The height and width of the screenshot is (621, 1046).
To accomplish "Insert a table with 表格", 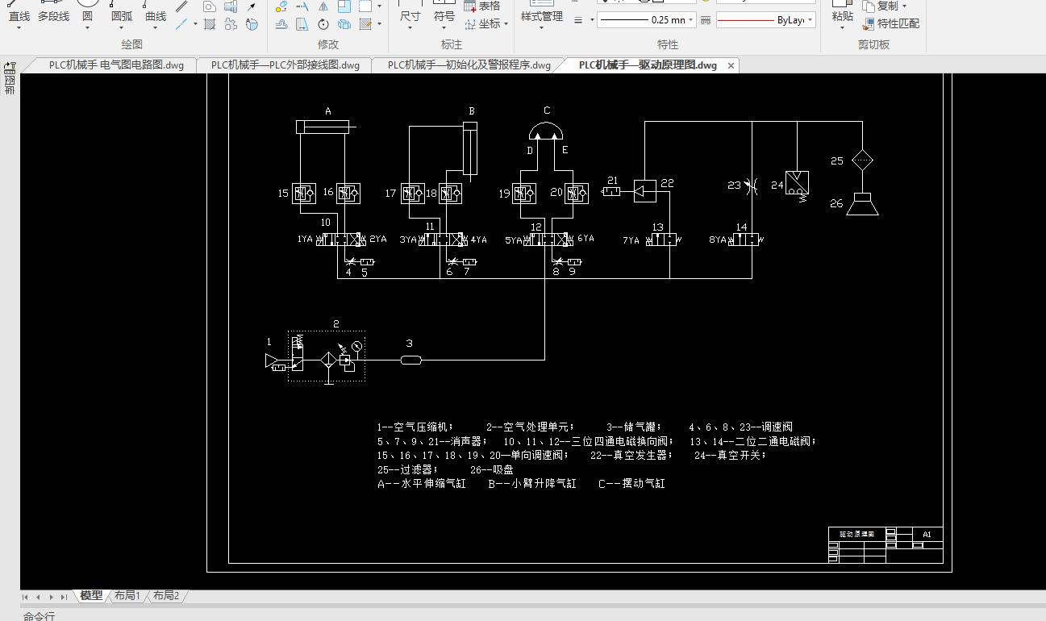I will [482, 6].
